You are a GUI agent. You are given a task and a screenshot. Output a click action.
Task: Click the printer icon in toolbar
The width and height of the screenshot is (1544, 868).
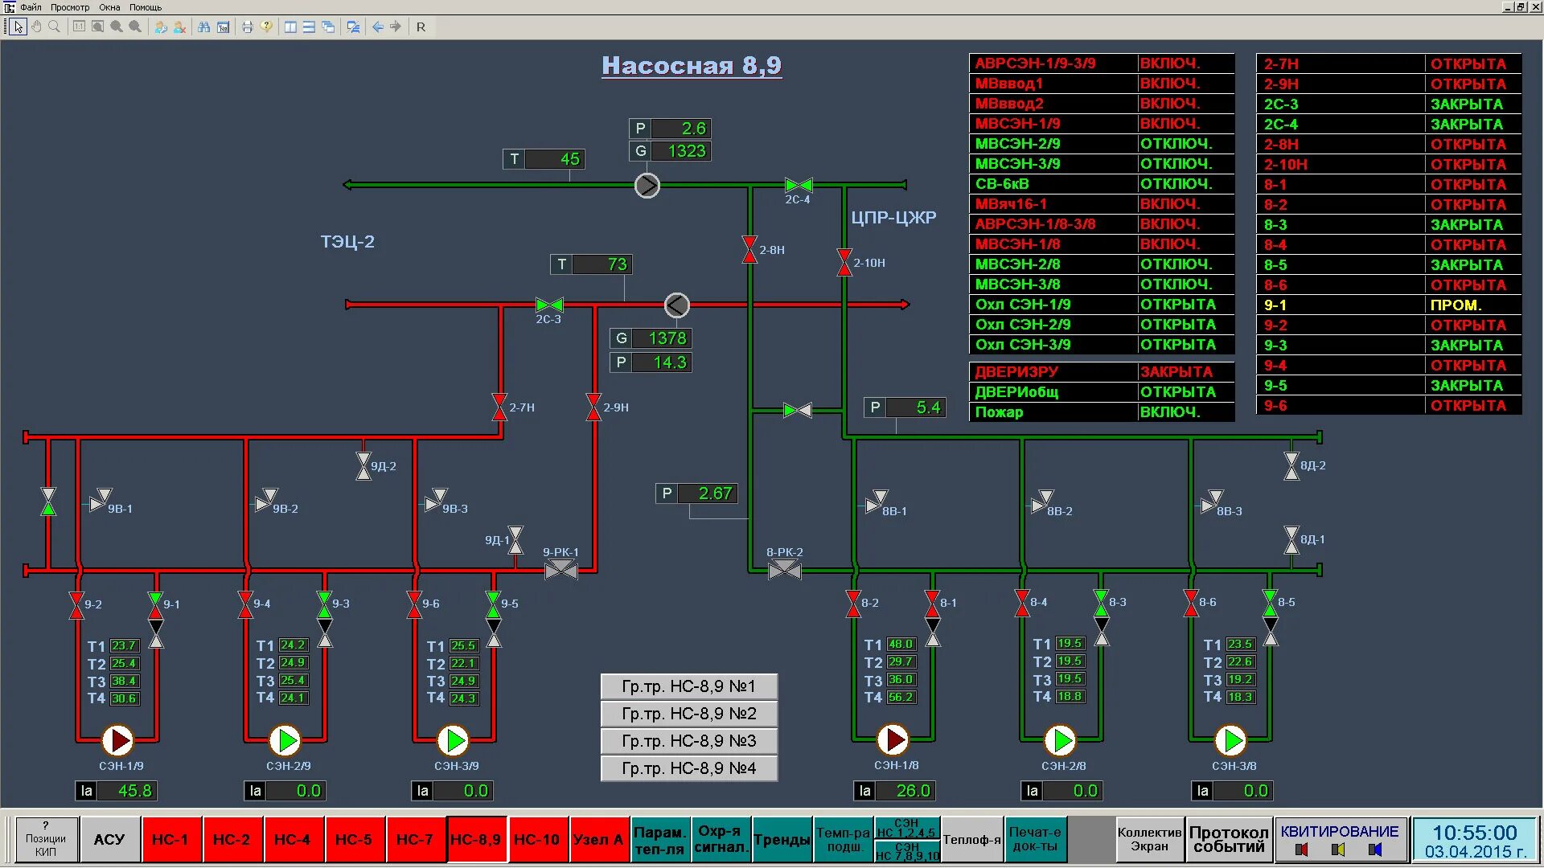click(247, 27)
